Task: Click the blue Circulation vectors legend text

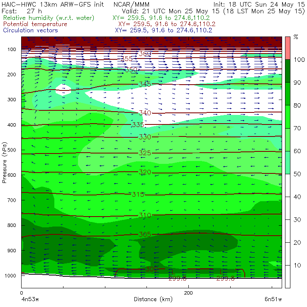Action: coord(30,30)
